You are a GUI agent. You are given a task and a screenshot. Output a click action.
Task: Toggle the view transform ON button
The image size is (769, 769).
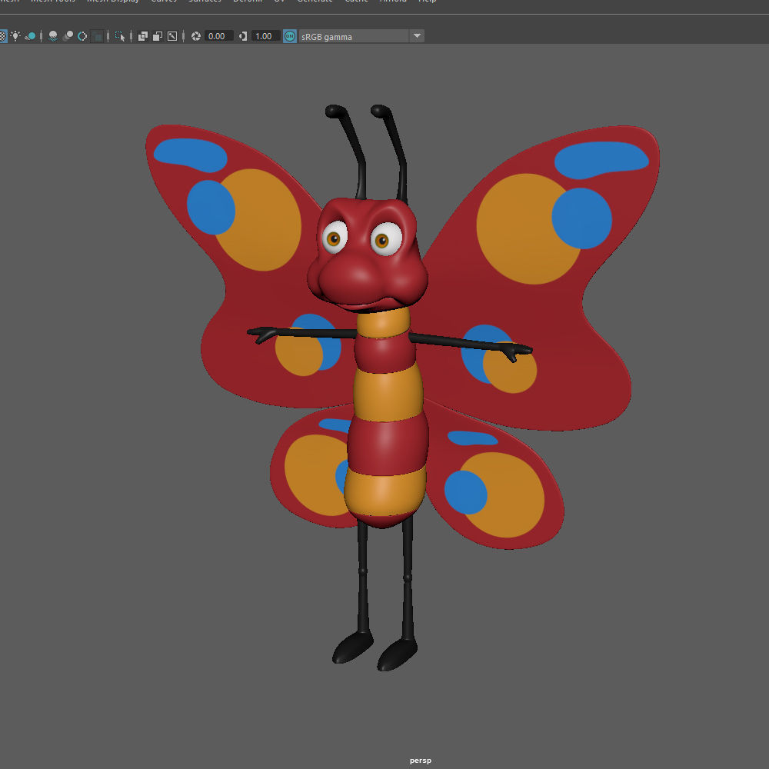[290, 36]
